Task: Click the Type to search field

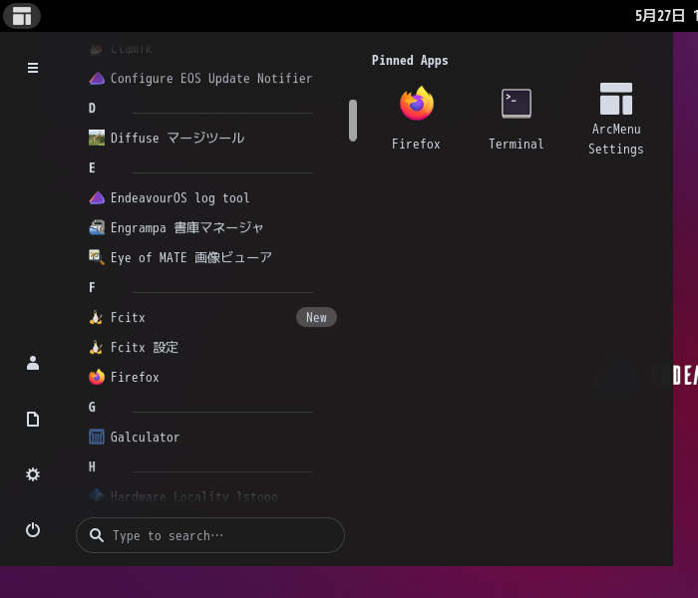Action: click(x=210, y=535)
